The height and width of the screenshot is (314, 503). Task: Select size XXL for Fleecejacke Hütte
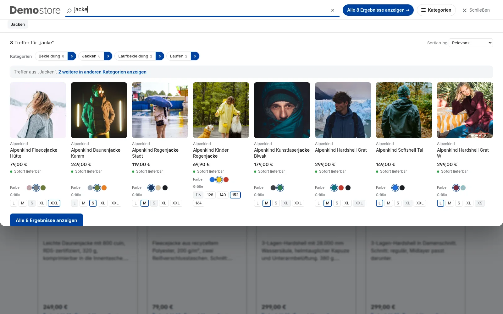click(x=54, y=203)
